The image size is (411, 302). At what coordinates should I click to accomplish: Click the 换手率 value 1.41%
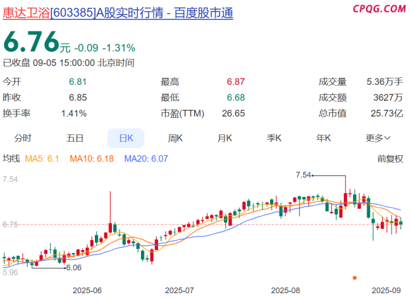74,113
